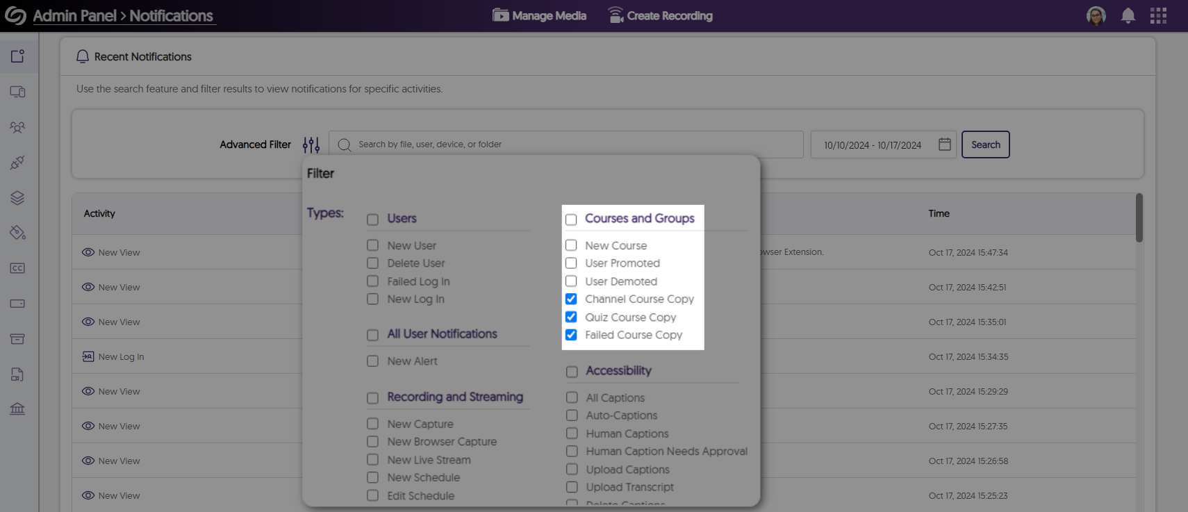The image size is (1188, 512).
Task: Open the apps grid menu
Action: point(1158,15)
